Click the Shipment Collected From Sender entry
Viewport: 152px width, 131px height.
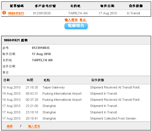pyautogui.click(x=113, y=118)
